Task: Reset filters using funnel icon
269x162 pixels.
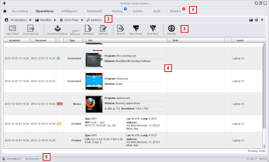Action: click(x=152, y=28)
